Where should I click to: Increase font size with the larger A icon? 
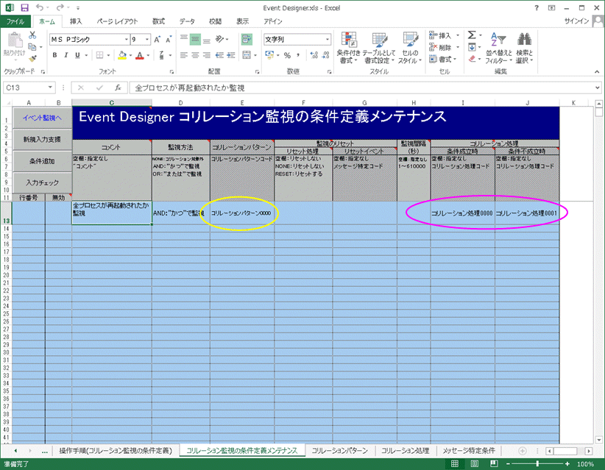(157, 39)
